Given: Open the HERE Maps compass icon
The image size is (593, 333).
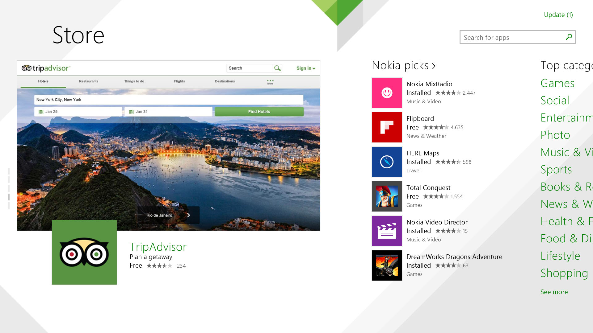Looking at the screenshot, I should click(x=387, y=162).
